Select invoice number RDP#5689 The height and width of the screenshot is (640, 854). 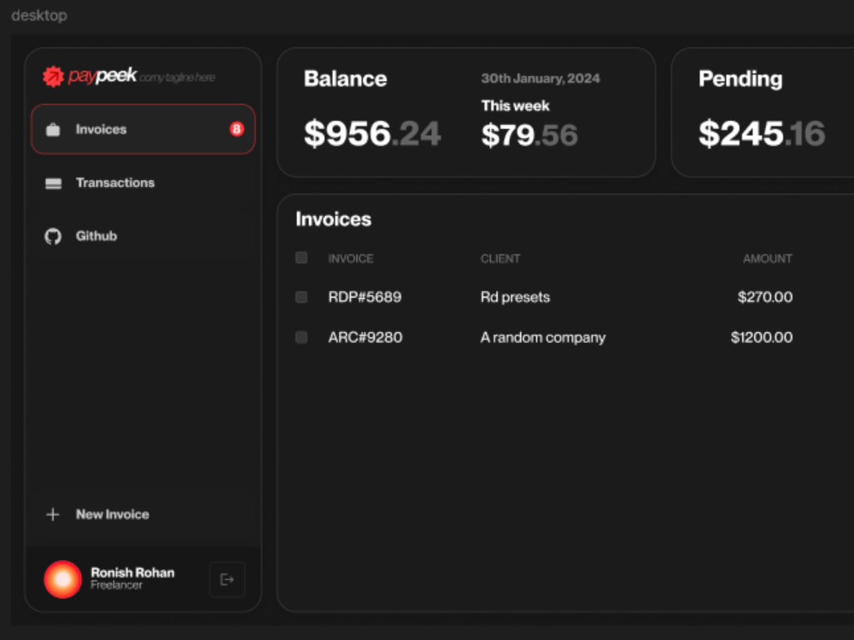tap(365, 297)
